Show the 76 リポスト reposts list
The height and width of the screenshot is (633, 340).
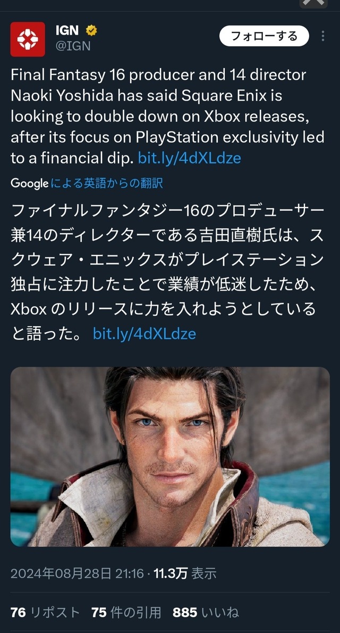pyautogui.click(x=45, y=613)
